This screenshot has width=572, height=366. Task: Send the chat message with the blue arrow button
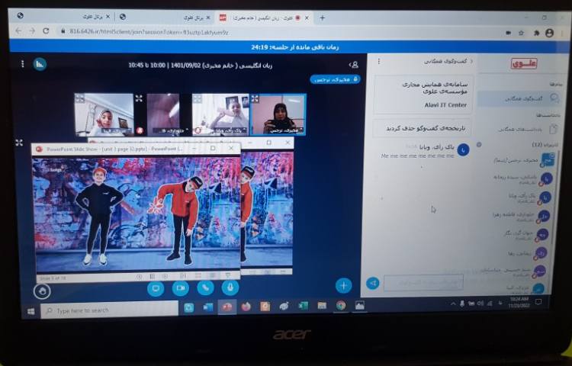point(373,283)
